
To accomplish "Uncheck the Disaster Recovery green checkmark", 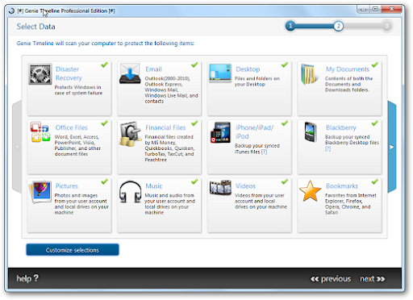I will [x=104, y=65].
